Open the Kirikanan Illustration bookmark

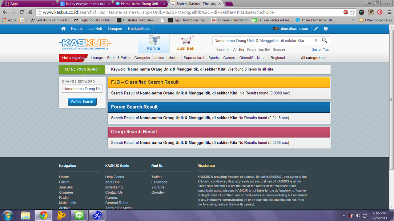pos(230,20)
